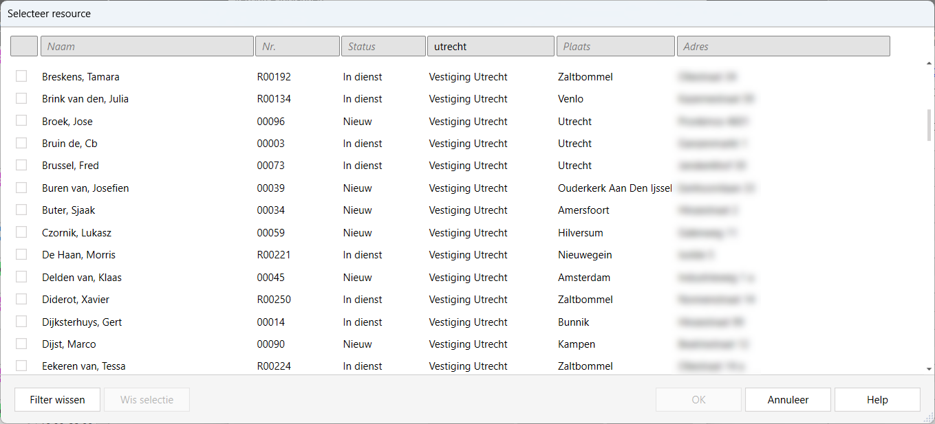Click the Plaats filter field
This screenshot has height=424, width=935.
coord(614,46)
